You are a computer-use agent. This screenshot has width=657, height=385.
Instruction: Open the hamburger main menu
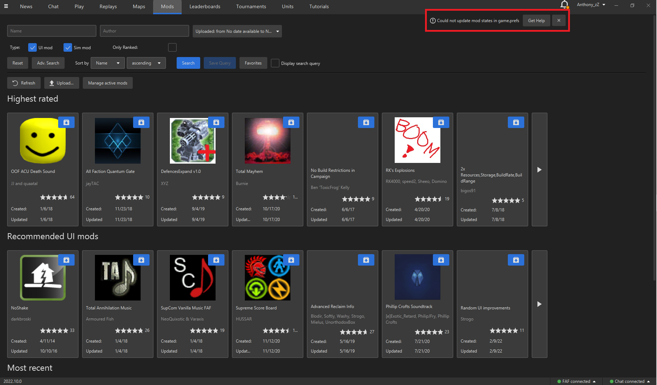6,6
